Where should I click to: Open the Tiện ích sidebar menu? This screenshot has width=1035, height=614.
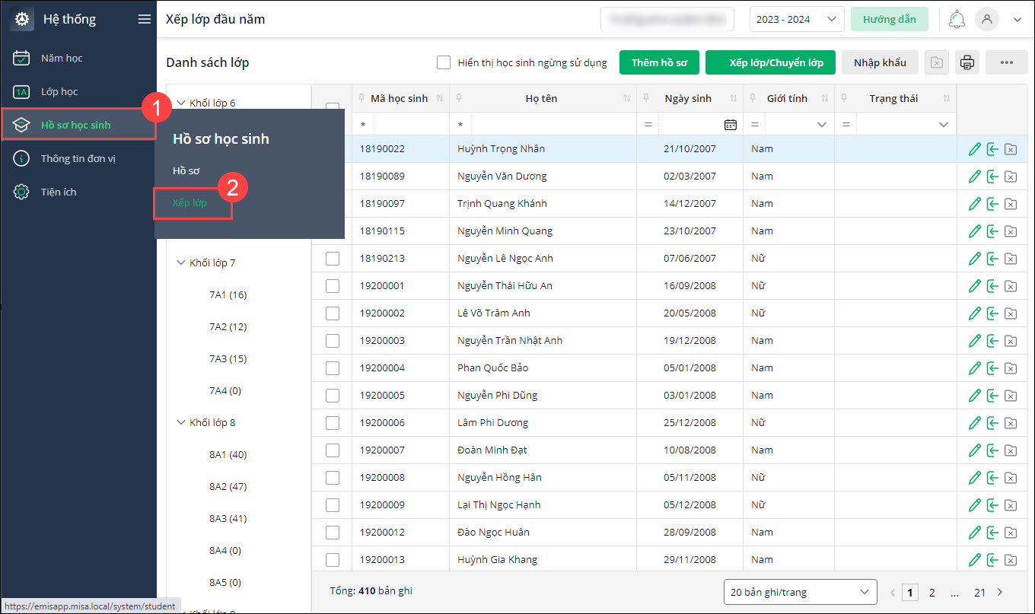[78, 192]
